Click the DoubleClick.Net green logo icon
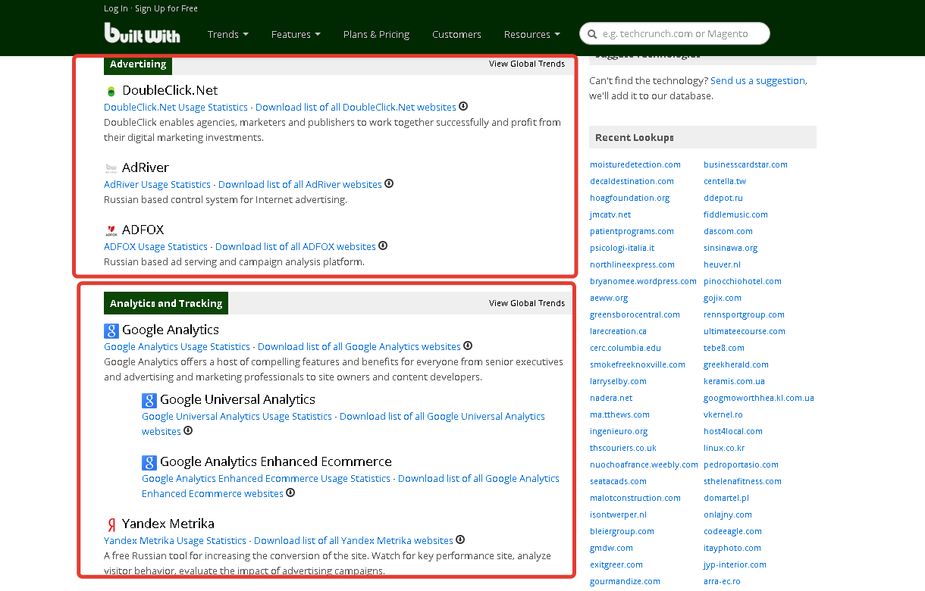925x591 pixels. [111, 91]
